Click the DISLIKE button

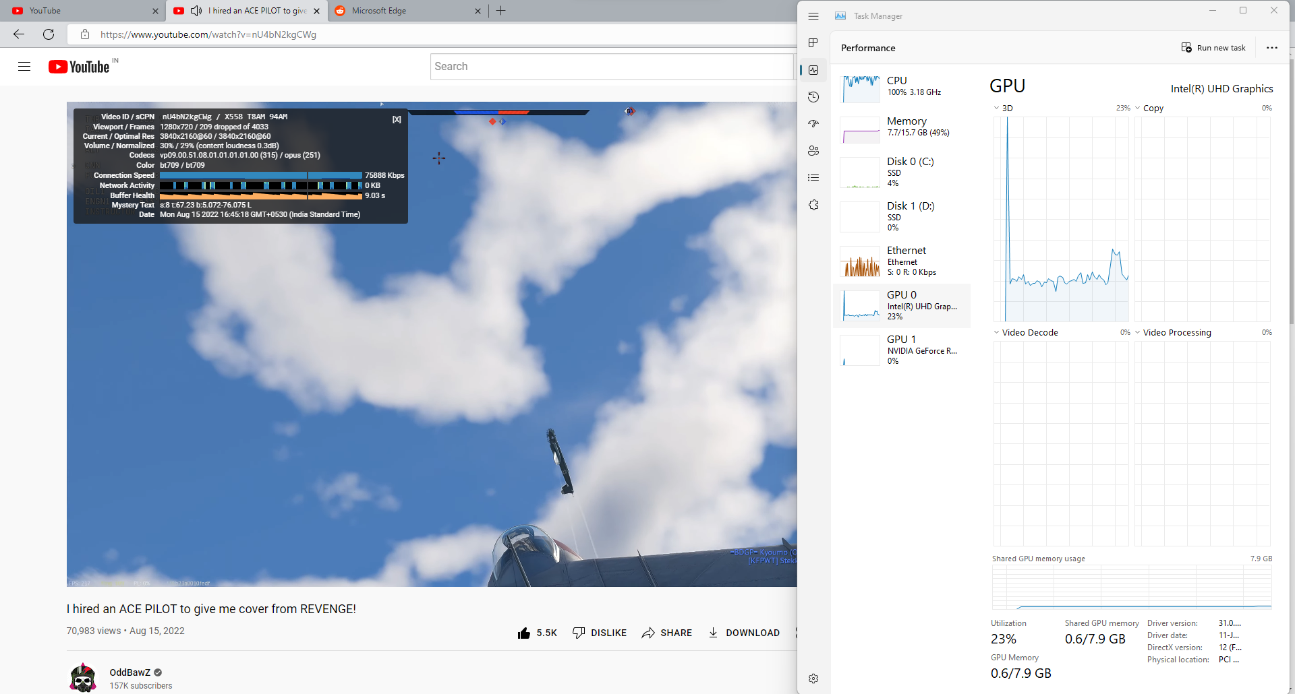(599, 633)
